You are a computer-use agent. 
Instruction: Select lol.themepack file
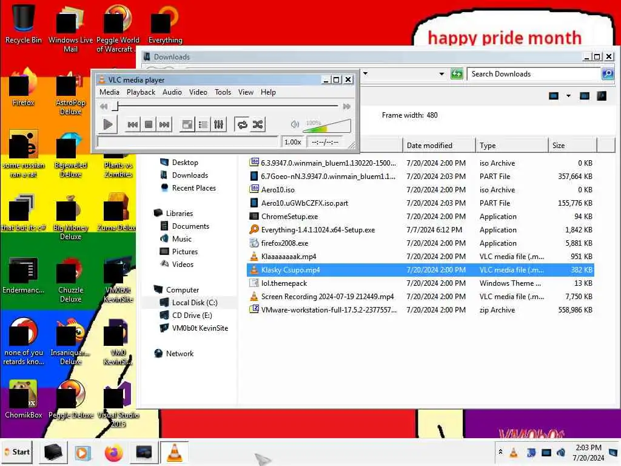[x=421, y=283]
